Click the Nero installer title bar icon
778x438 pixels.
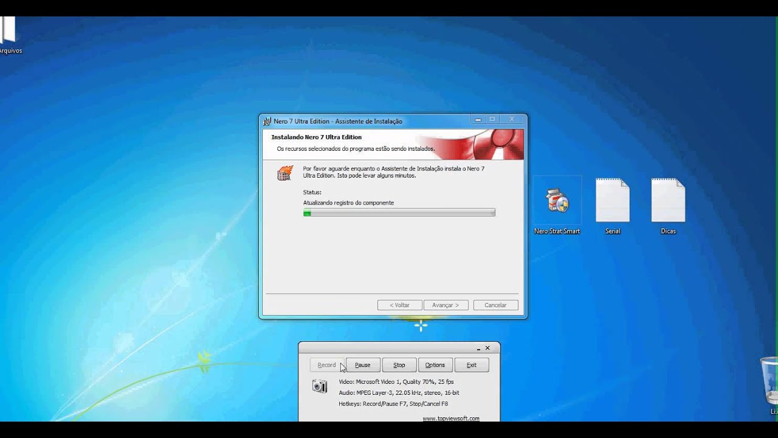click(x=267, y=121)
